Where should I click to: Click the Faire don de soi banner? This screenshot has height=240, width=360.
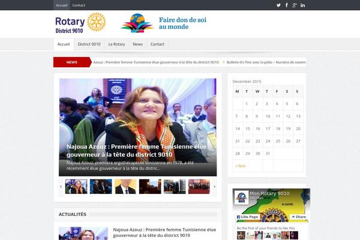163,23
